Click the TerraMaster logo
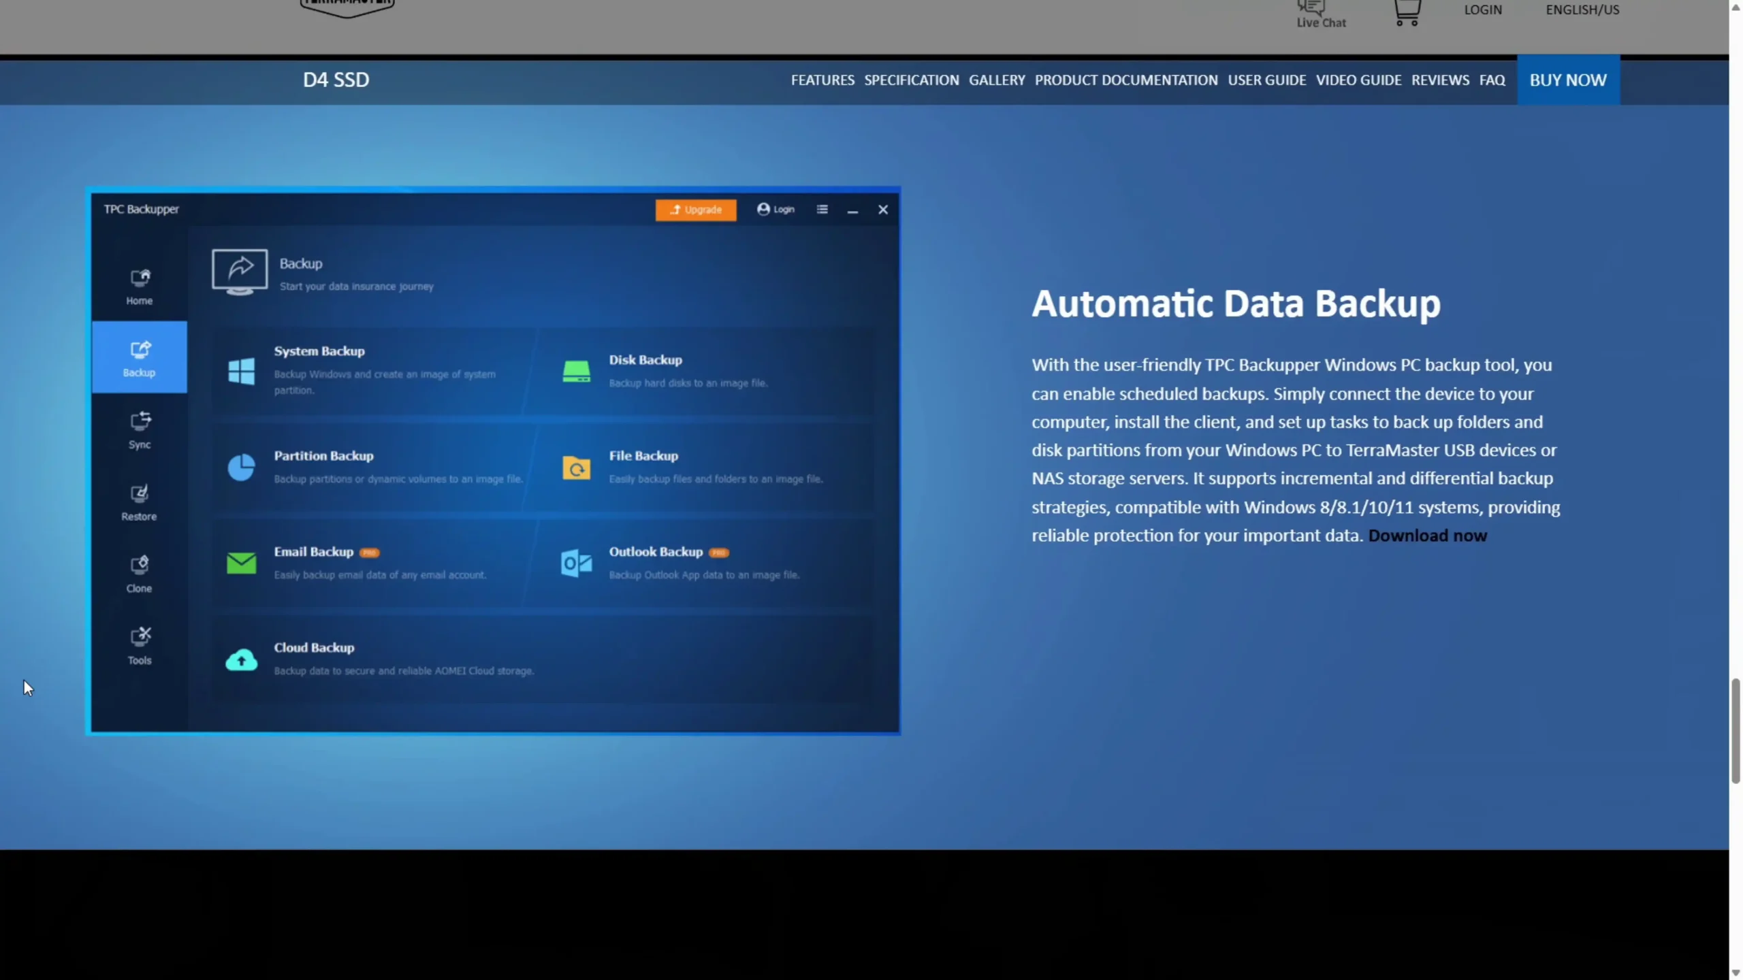Viewport: 1743px width, 980px height. click(x=347, y=8)
